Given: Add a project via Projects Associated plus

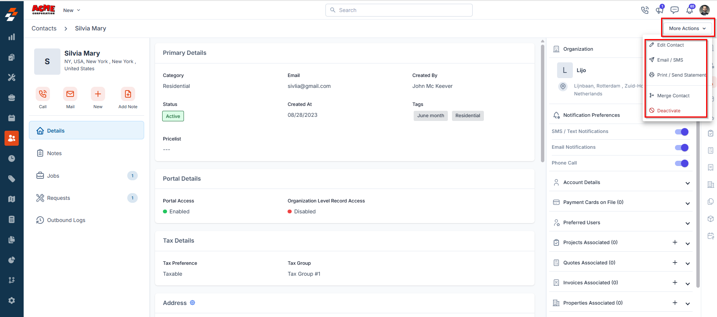Looking at the screenshot, I should click(675, 242).
